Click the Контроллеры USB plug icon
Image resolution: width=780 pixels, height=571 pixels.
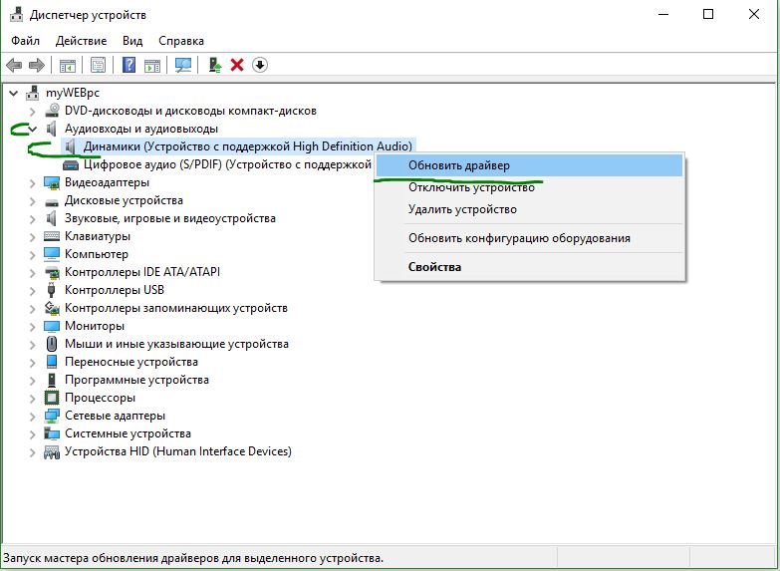click(51, 290)
